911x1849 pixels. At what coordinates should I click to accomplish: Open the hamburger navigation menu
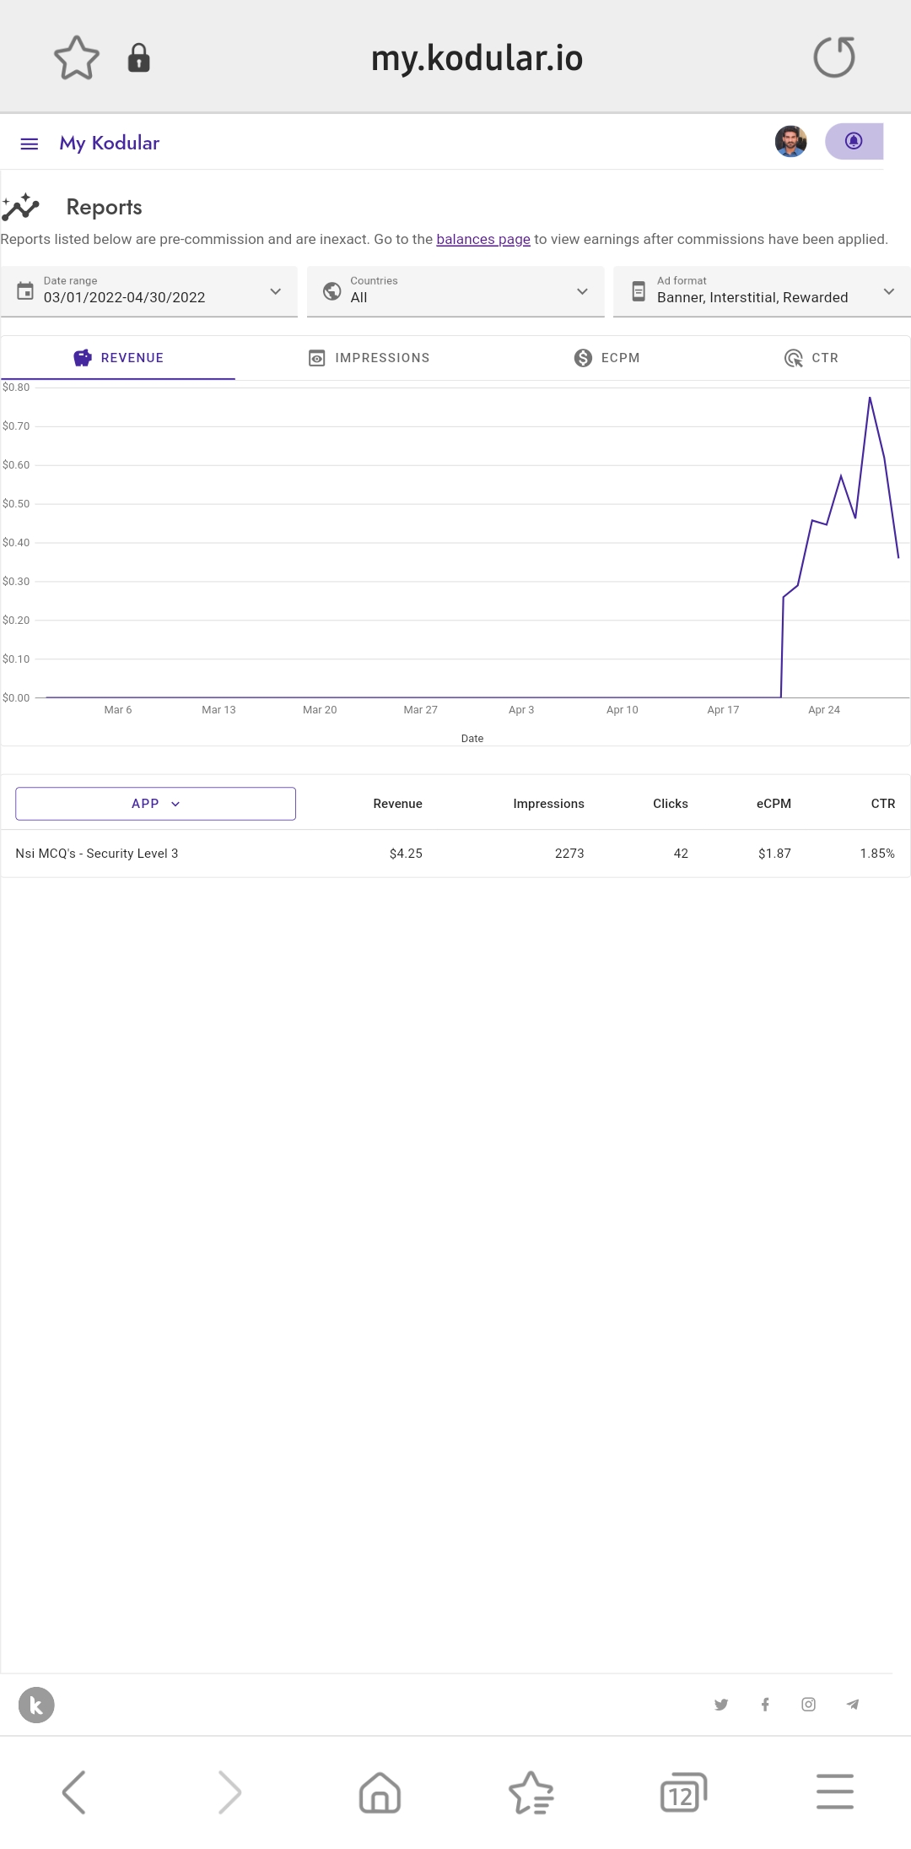coord(30,144)
